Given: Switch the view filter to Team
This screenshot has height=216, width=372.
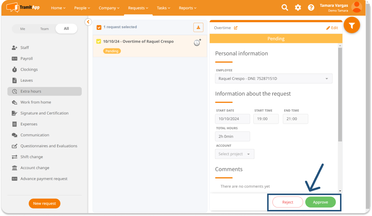Looking at the screenshot, I should (44, 29).
